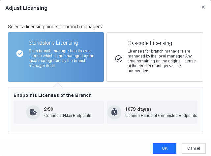Select the Cascade Licensing checkmark icon
This screenshot has width=211, height=156.
click(x=119, y=58)
